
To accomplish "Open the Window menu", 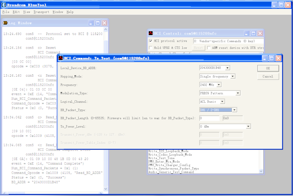I will click(x=58, y=12).
